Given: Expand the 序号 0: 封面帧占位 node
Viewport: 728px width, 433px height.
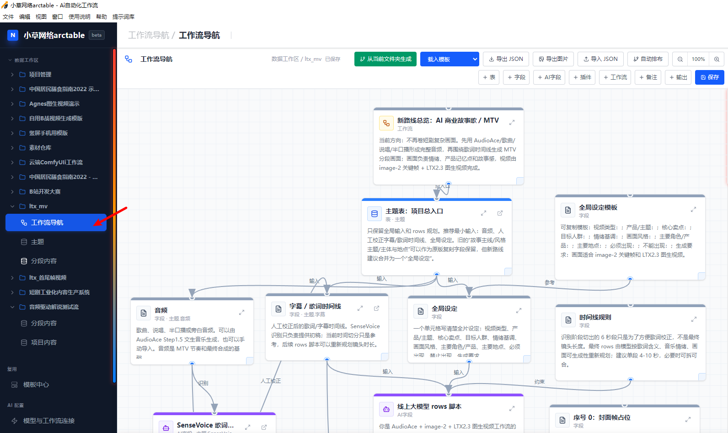Looking at the screenshot, I should 688,419.
